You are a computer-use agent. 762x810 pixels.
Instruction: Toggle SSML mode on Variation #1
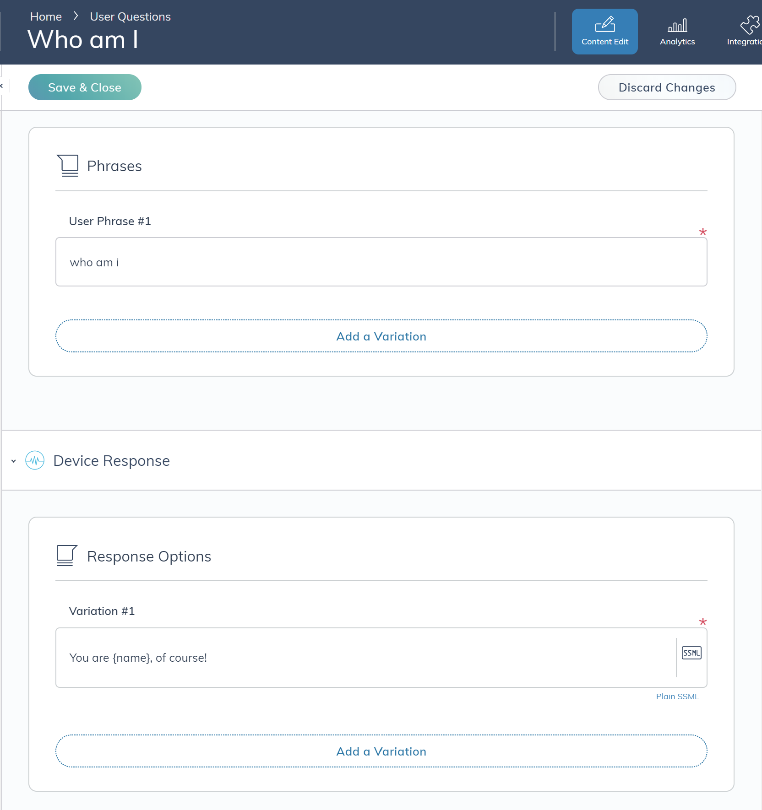[691, 653]
